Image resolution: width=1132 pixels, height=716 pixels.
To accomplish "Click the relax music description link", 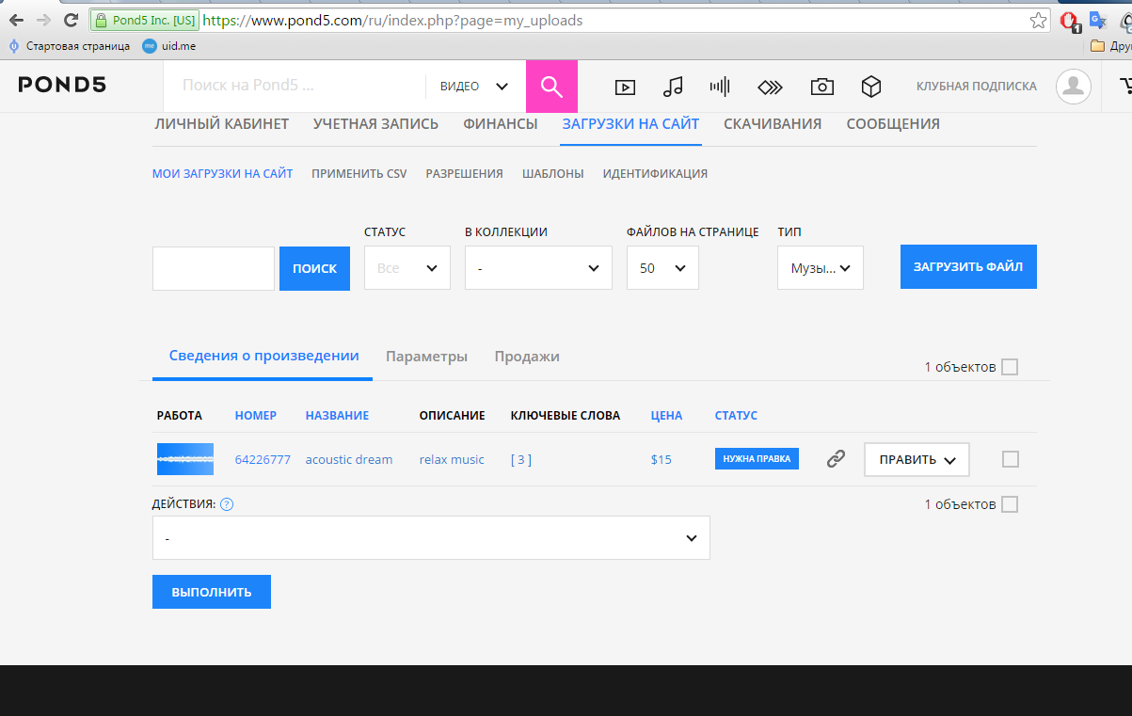I will click(452, 459).
